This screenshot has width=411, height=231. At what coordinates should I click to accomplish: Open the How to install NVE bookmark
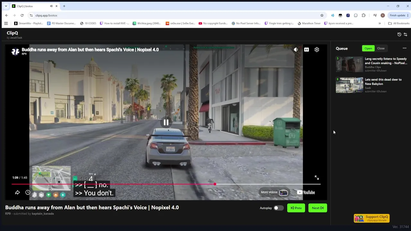coord(114,23)
